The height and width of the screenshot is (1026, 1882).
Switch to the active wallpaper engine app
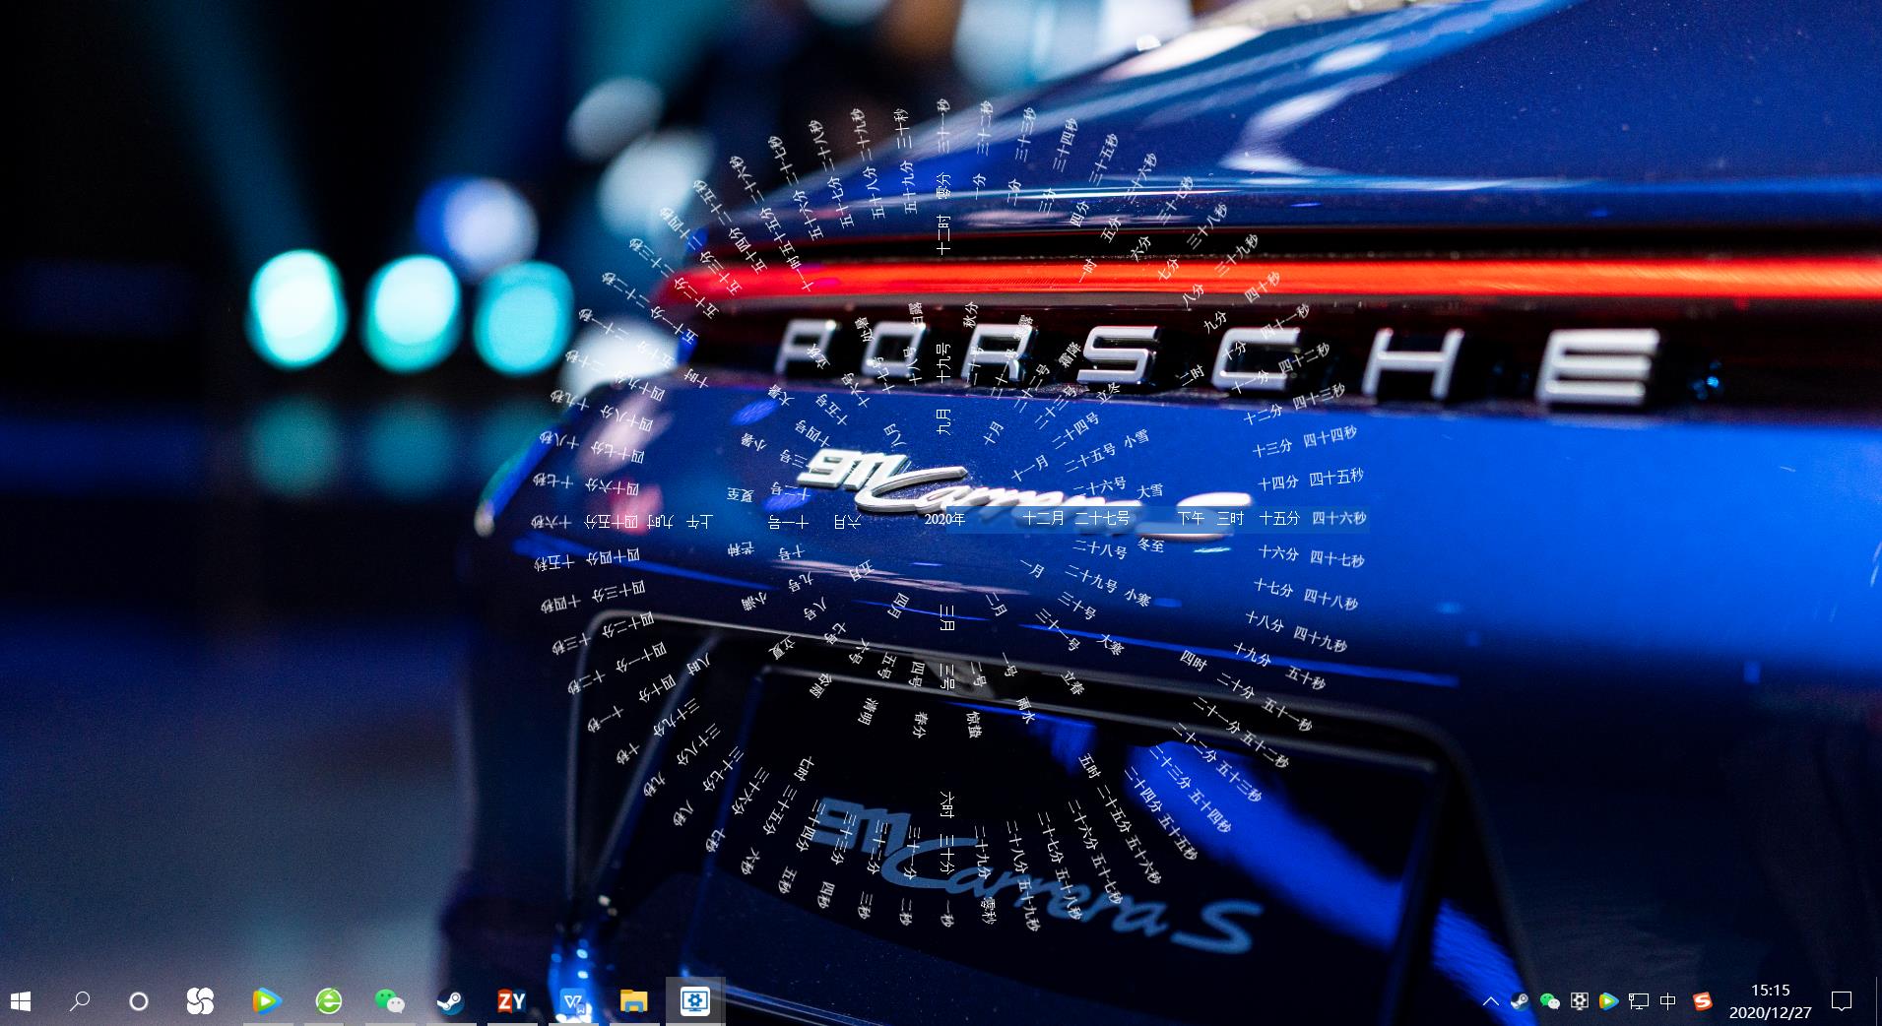pyautogui.click(x=695, y=1002)
